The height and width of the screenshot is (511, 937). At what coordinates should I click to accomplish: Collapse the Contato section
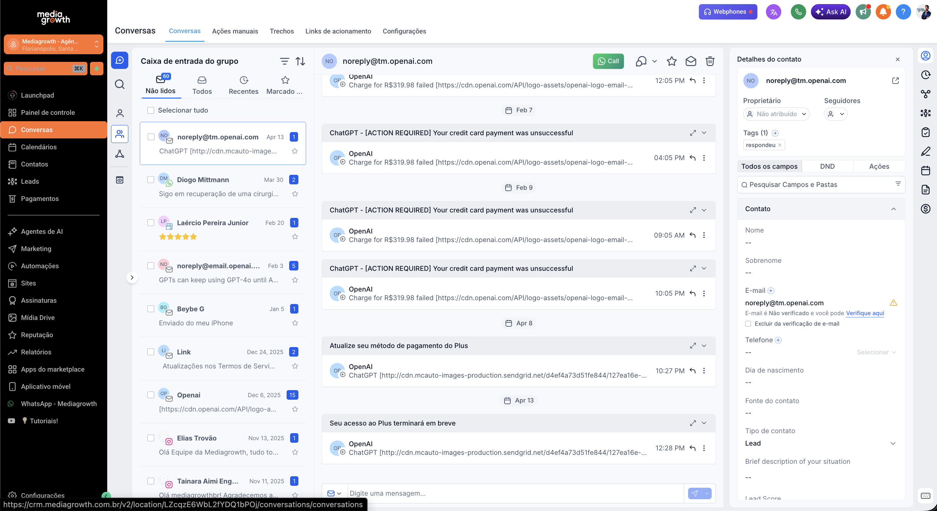(x=893, y=209)
